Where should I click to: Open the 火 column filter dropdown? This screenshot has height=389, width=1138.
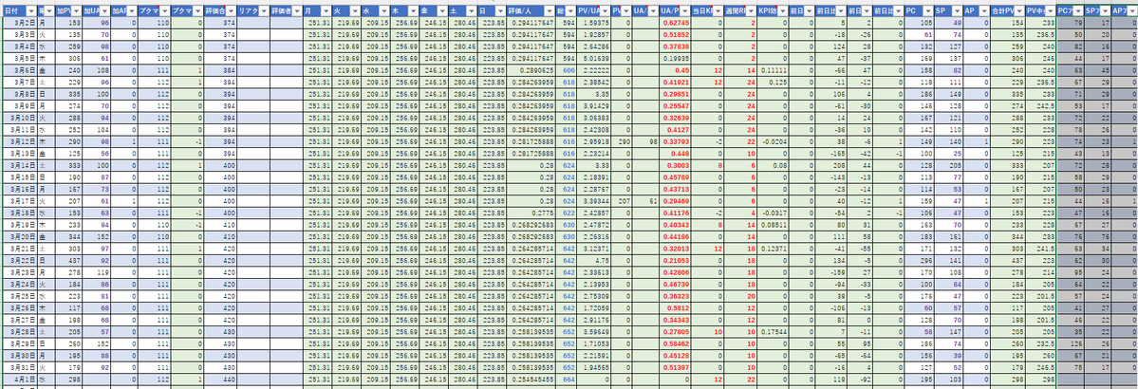[x=353, y=11]
